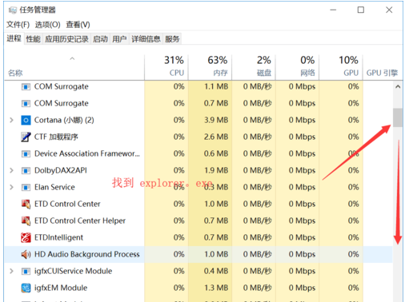405x302 pixels.
Task: Click the CTF loader pen icon
Action: 26,137
